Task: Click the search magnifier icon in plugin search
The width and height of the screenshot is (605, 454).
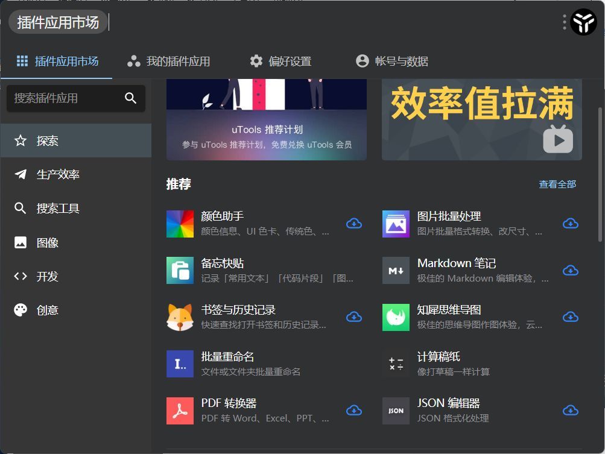Action: (130, 98)
